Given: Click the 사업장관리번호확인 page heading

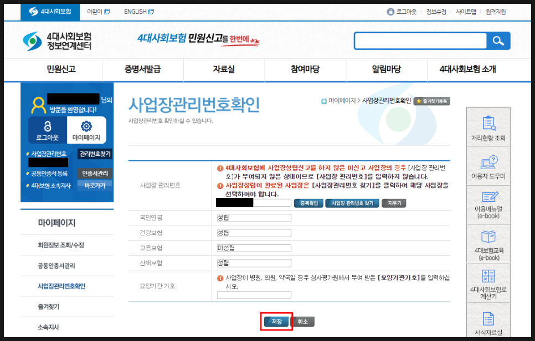Looking at the screenshot, I should click(194, 105).
